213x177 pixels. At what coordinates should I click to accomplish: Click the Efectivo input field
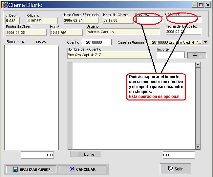pyautogui.click(x=149, y=20)
